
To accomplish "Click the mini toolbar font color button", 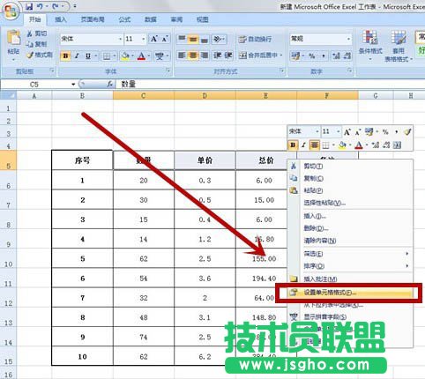I will click(x=358, y=145).
